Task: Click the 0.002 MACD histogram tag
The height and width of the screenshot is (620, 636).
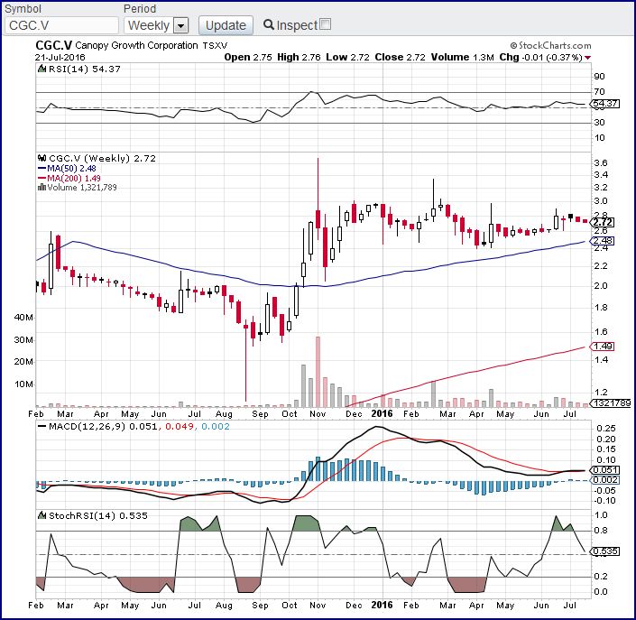Action: pyautogui.click(x=604, y=480)
